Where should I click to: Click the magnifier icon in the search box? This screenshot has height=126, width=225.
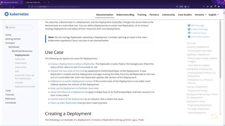point(7,27)
